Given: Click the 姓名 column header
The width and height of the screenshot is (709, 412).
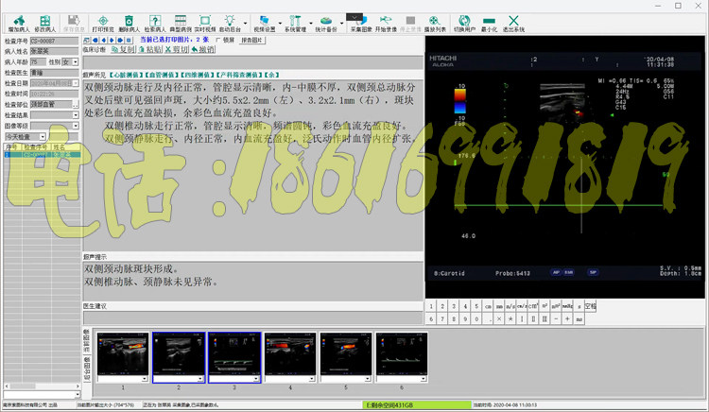Looking at the screenshot, I should click(x=66, y=147).
